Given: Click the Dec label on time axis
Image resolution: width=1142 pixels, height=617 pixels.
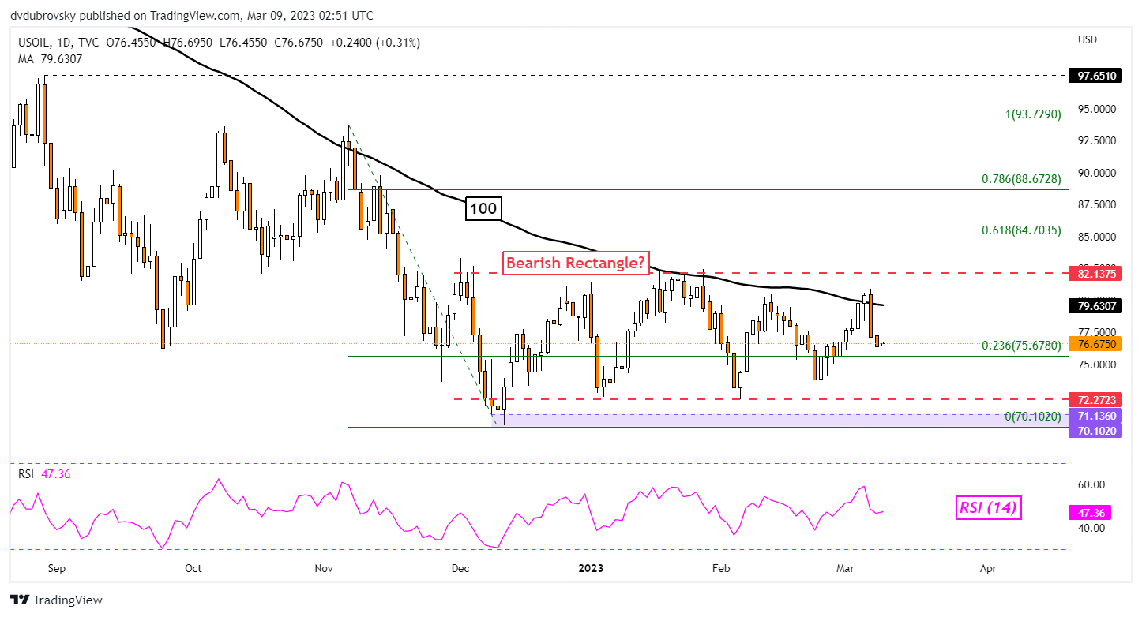Looking at the screenshot, I should tap(461, 568).
